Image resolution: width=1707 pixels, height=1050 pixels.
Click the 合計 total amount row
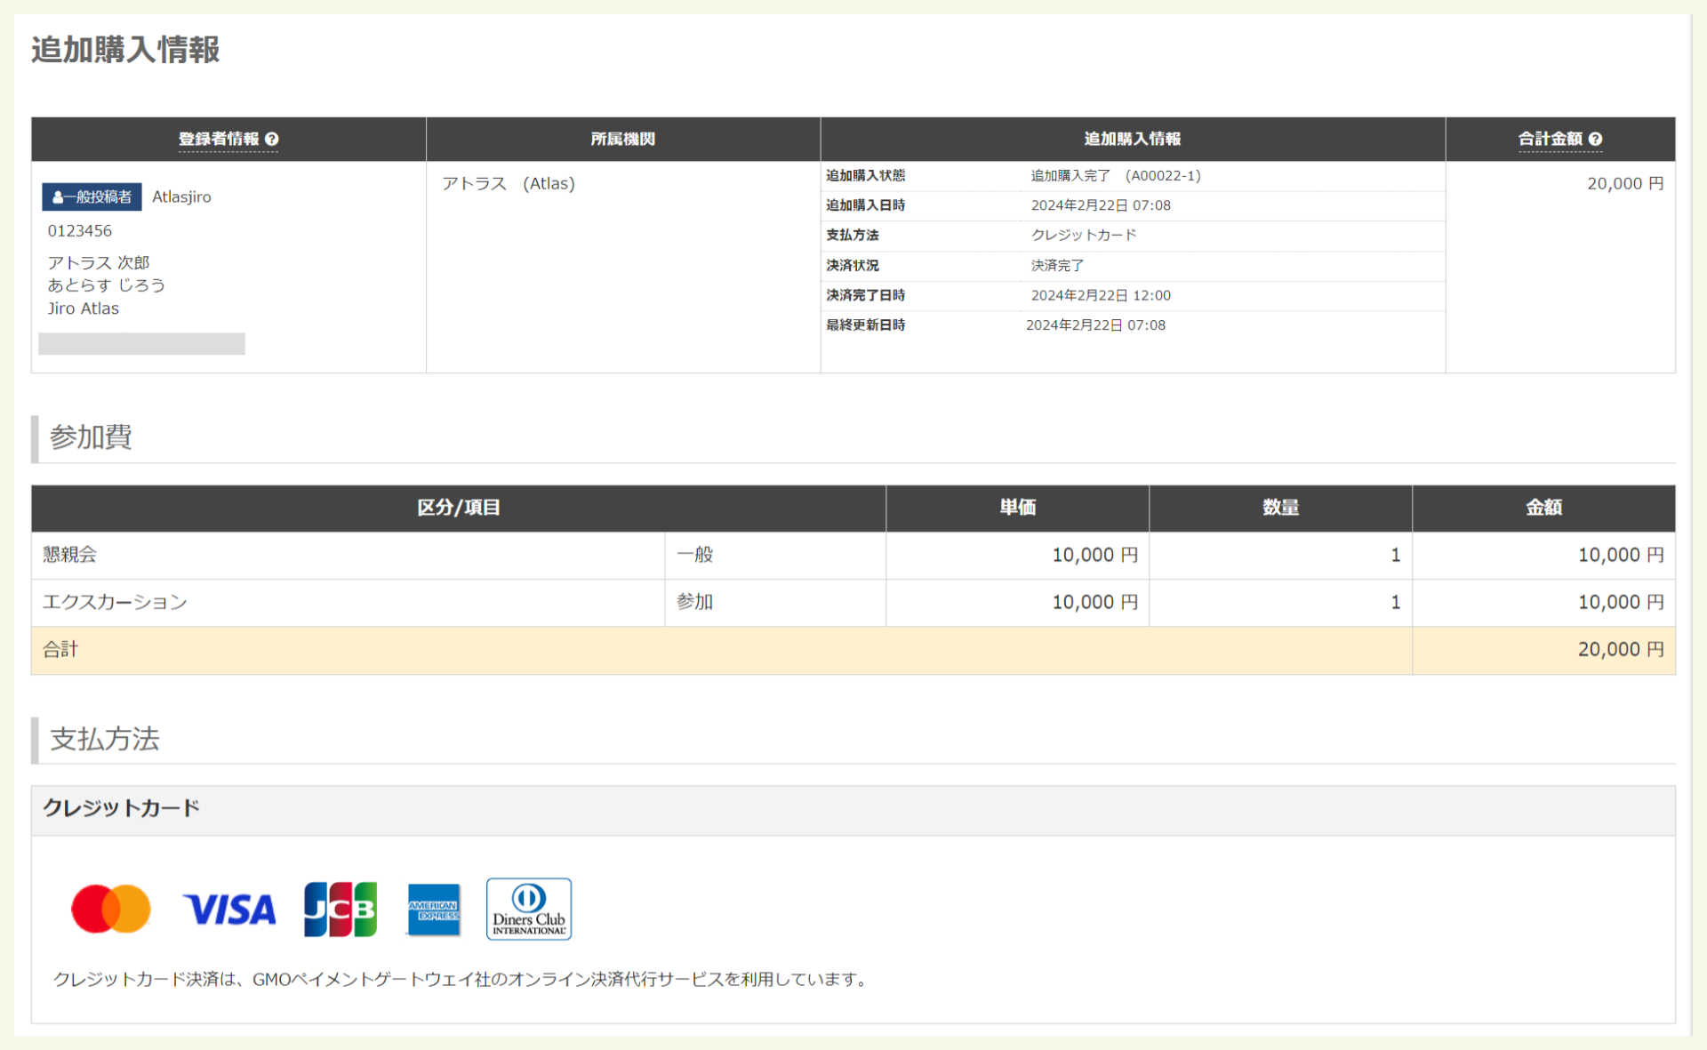coord(61,649)
